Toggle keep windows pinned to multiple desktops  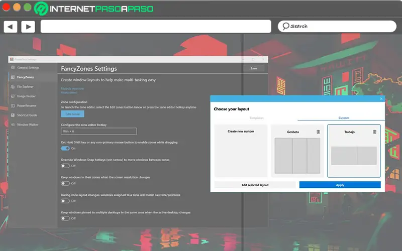point(65,218)
